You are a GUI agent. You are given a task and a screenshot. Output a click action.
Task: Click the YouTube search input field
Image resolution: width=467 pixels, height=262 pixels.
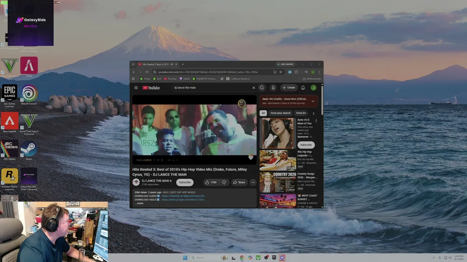pos(212,88)
